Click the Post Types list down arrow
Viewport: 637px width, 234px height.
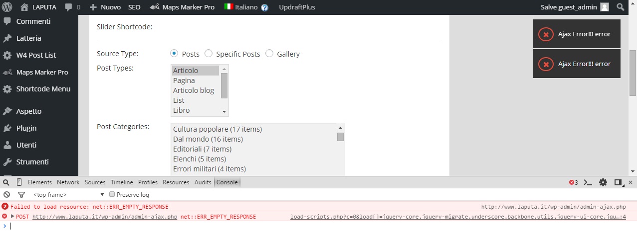[x=224, y=111]
